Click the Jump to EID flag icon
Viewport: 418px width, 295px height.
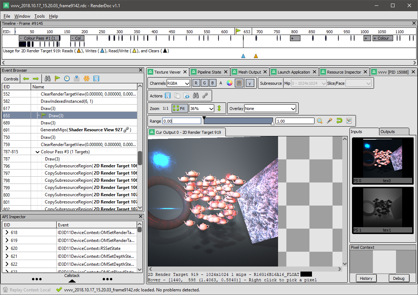[x=57, y=79]
